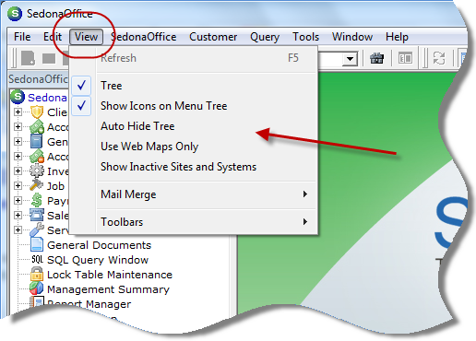Screen dimensions: 476x341
Task: Select the Job tree label
Action: click(x=55, y=186)
